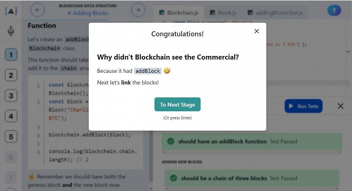Go to next lesson with right arrow

tap(138, 10)
